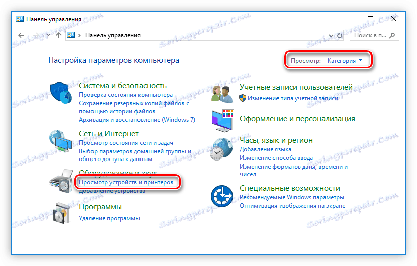The image size is (417, 266).
Task: Open Изменение способа ввода link
Action: point(276,158)
